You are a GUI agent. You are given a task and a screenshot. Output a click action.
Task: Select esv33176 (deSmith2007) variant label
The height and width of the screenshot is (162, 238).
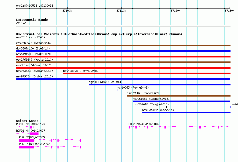(x=34, y=65)
